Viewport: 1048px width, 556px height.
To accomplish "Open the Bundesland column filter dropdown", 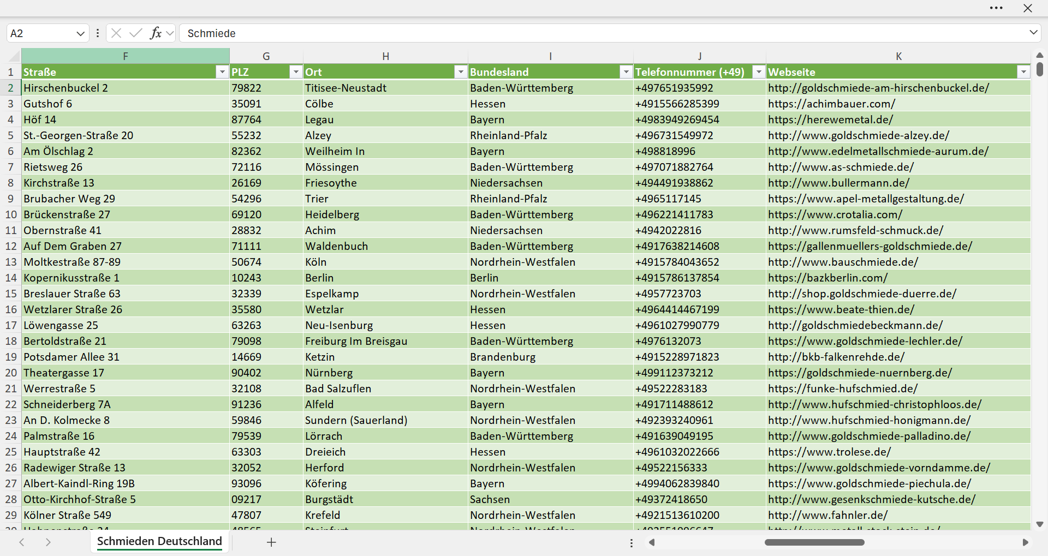I will (626, 72).
